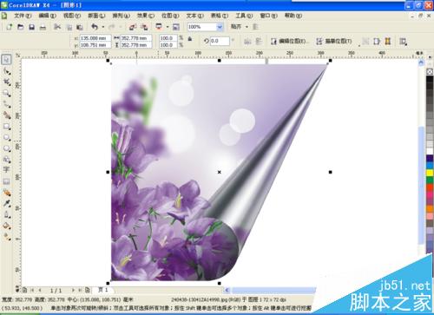Click the Welcome screen icon
Viewport: 434px width, 315px height.
point(175,27)
